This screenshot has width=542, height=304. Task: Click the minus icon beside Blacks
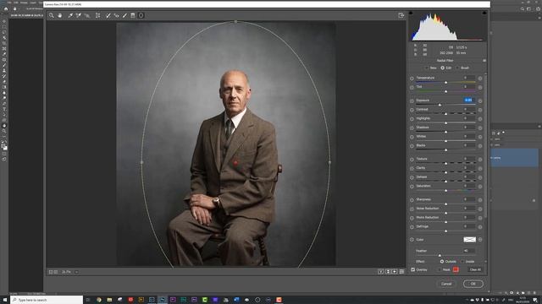pos(412,146)
